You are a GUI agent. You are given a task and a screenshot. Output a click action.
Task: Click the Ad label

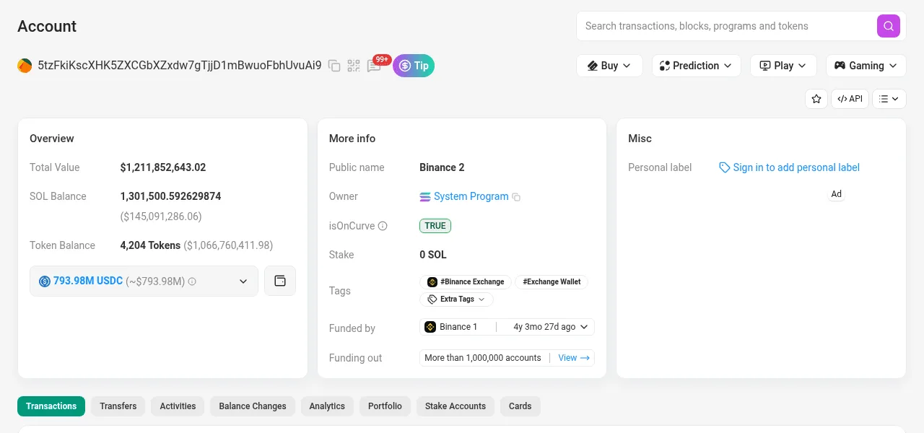[836, 194]
